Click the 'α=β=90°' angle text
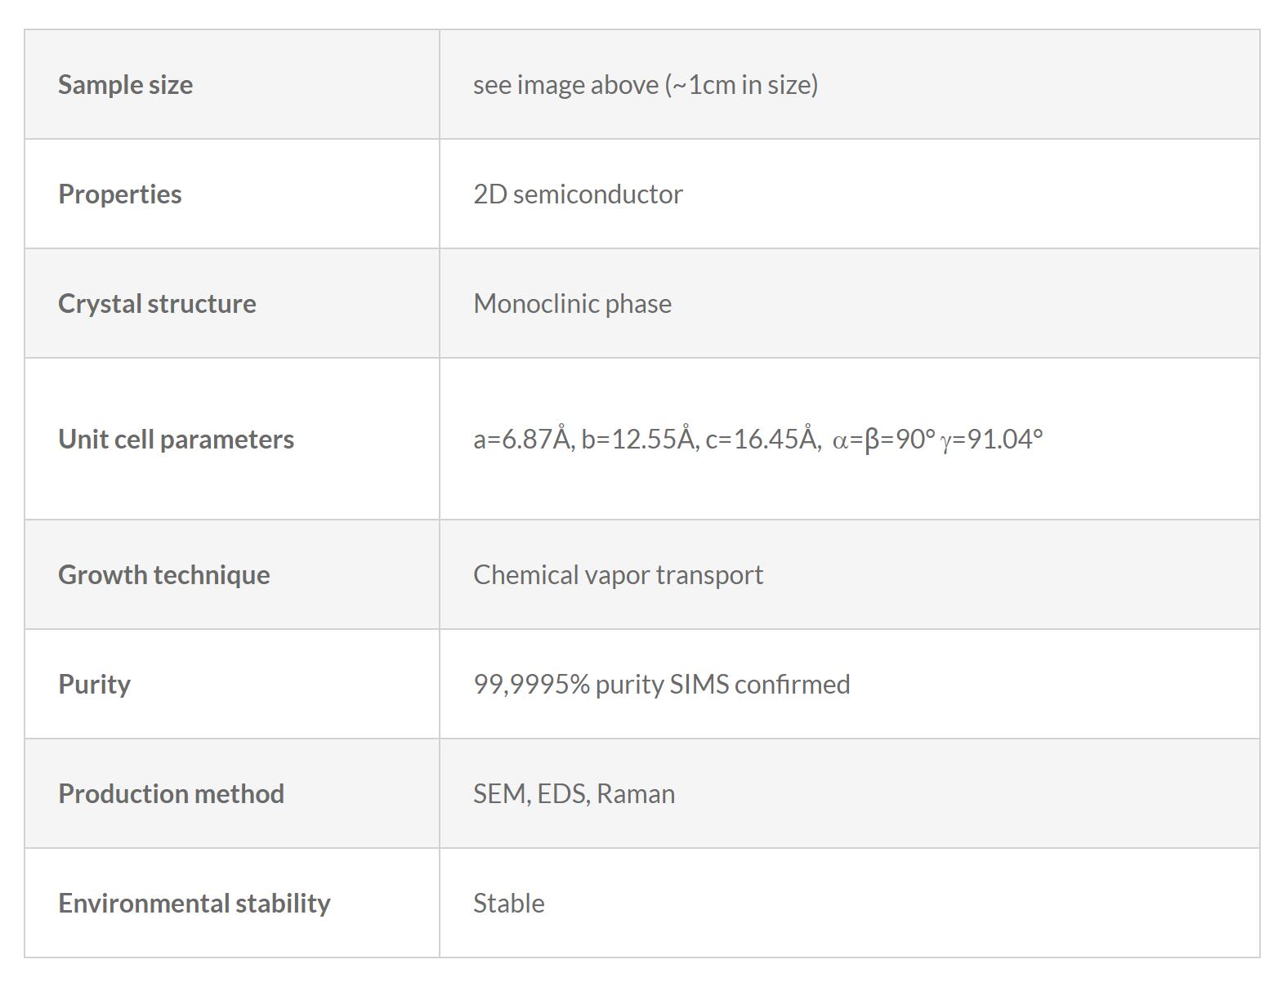 coord(883,440)
